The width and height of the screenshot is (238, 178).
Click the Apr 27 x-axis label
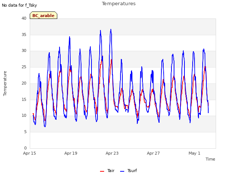point(153,153)
